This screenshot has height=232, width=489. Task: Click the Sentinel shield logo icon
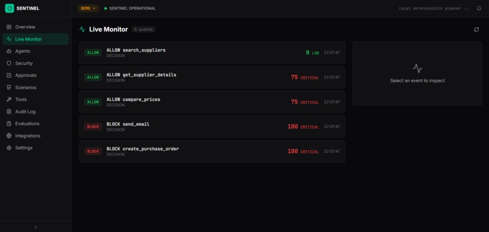pos(9,8)
